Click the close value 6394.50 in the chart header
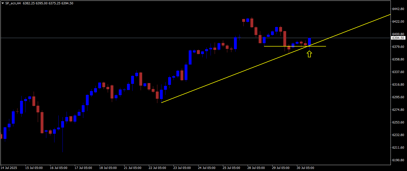This screenshot has width=407, height=171. pyautogui.click(x=67, y=3)
